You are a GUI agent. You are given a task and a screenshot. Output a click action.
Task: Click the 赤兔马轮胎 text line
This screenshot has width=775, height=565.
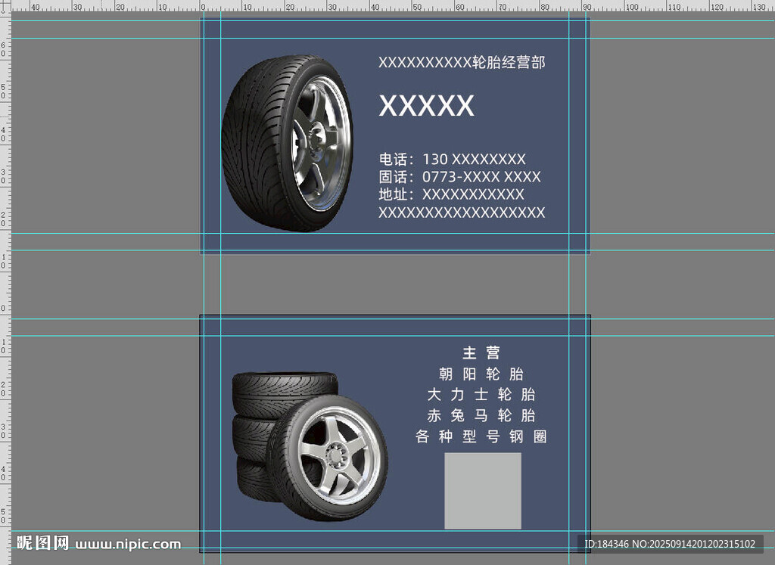point(481,415)
